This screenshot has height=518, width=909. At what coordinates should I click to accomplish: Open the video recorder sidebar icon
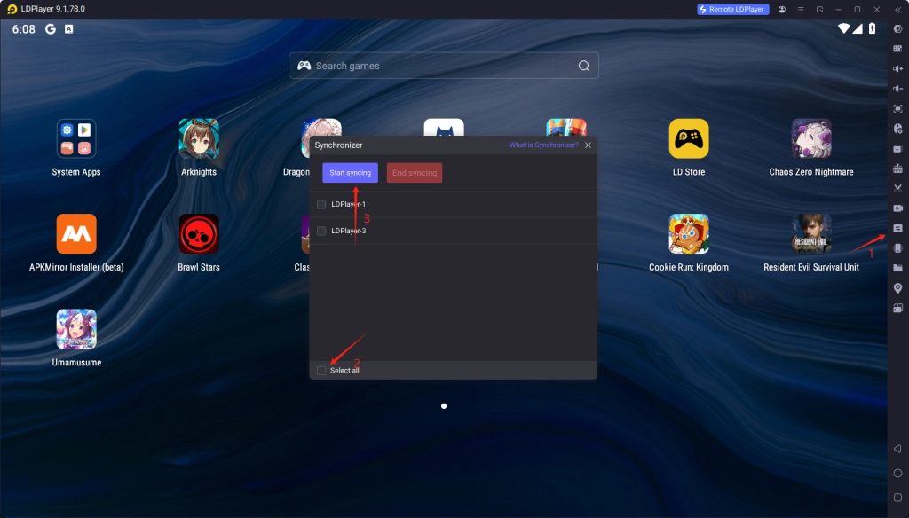pos(897,208)
